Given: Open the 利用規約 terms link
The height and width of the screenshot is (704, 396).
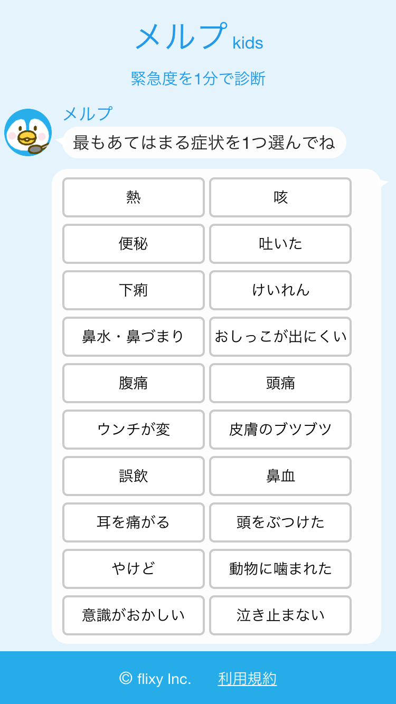Looking at the screenshot, I should (247, 679).
